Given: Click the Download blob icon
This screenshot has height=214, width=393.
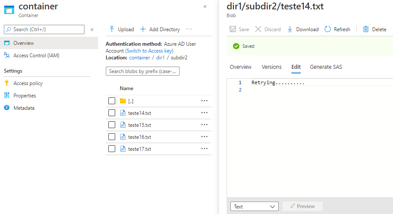Looking at the screenshot, I should tap(290, 29).
